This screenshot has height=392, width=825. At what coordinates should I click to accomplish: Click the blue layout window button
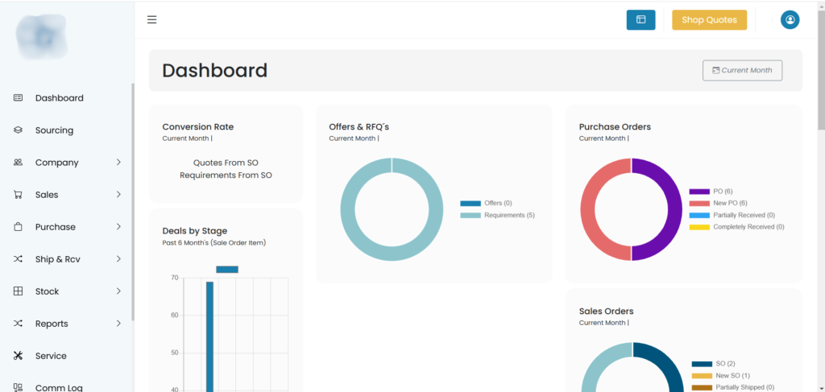tap(641, 20)
